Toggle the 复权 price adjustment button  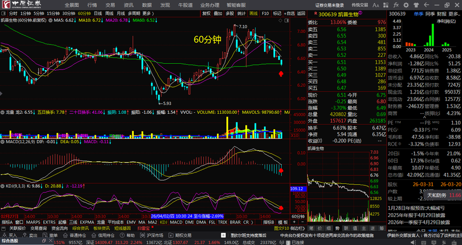click(x=206, y=13)
